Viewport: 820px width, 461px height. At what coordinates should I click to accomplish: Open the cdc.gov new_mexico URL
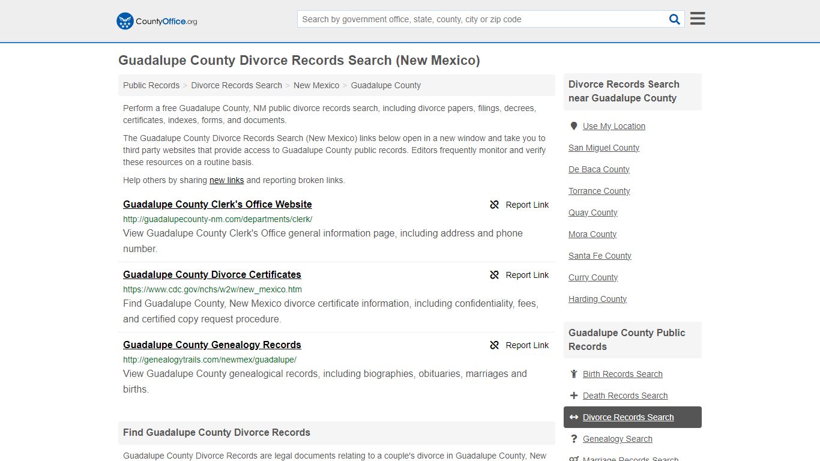tap(213, 289)
